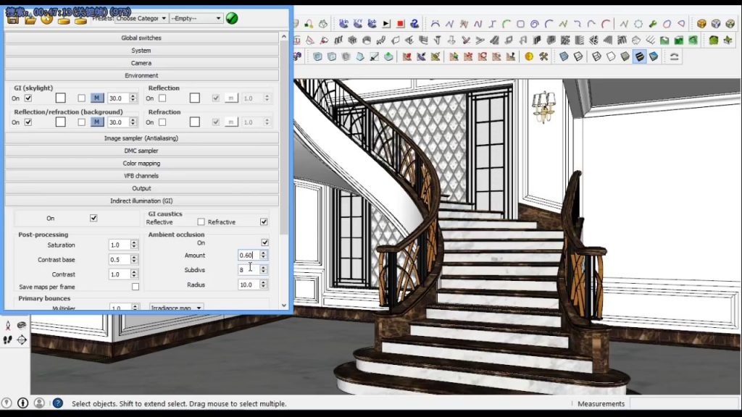The image size is (742, 417).
Task: Click the round arrow restore defaults icon
Action: pos(46,19)
